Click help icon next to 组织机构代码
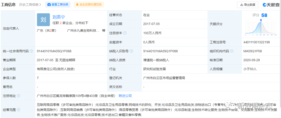This screenshot has height=118, width=281. tap(232, 51)
